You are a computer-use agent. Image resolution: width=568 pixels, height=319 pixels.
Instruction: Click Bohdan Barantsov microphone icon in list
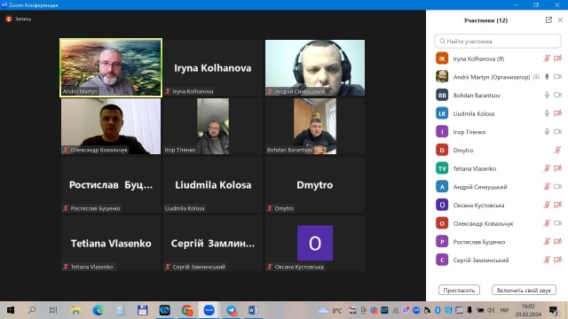(x=547, y=95)
